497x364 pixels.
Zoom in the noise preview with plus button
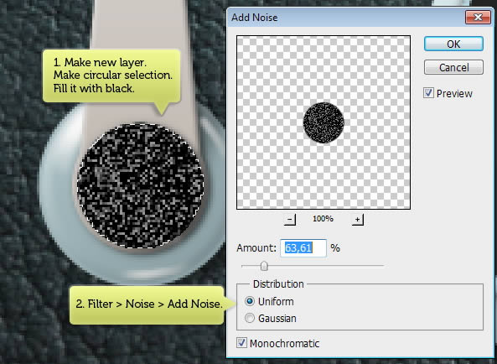pyautogui.click(x=358, y=219)
